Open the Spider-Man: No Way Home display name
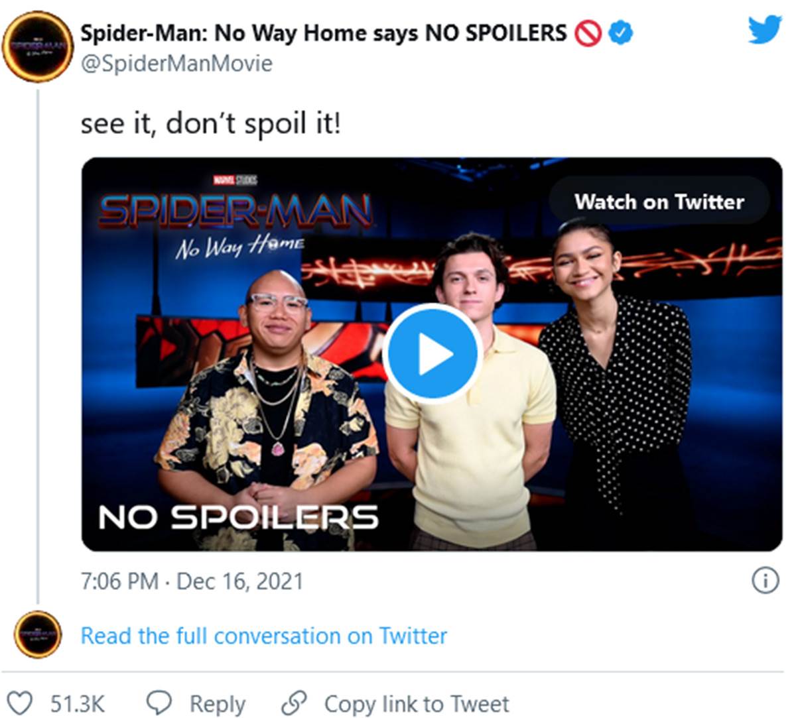Image resolution: width=796 pixels, height=718 pixels. tap(323, 33)
